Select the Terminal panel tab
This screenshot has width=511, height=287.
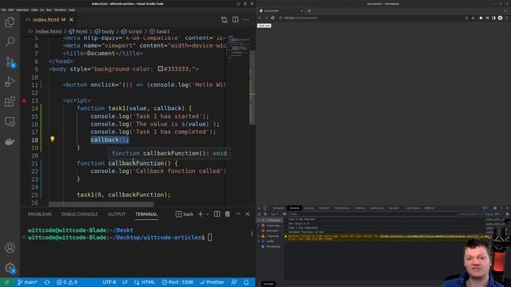(146, 214)
